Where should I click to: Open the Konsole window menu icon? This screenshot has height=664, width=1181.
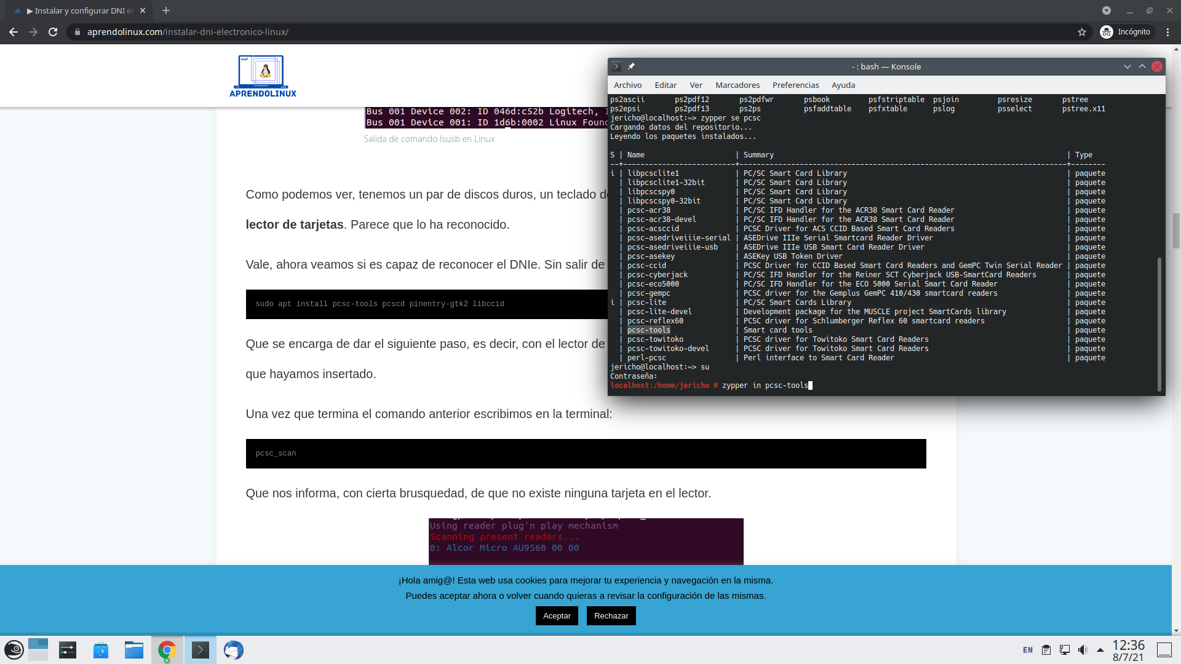click(616, 66)
